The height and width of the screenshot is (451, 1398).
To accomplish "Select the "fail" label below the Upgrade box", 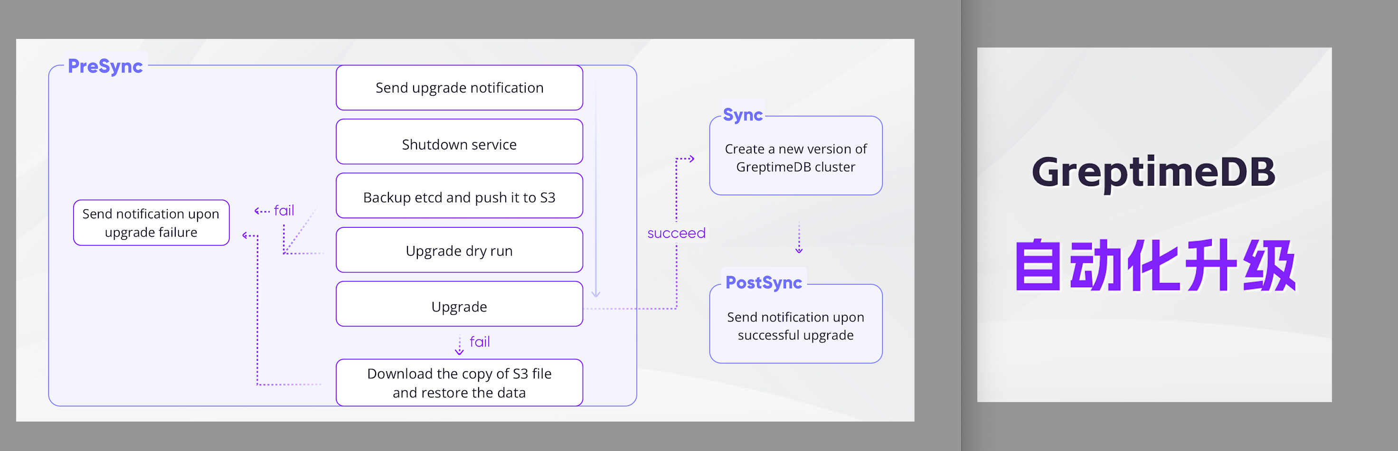I will point(480,341).
